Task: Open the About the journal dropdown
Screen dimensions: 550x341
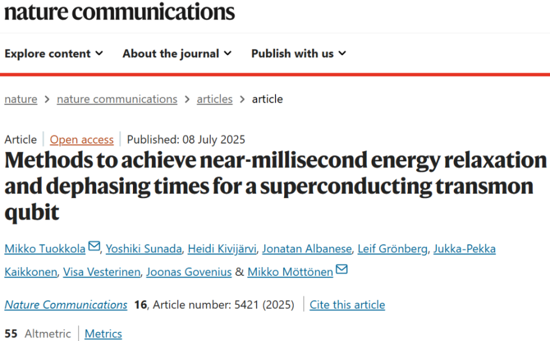Action: [177, 53]
